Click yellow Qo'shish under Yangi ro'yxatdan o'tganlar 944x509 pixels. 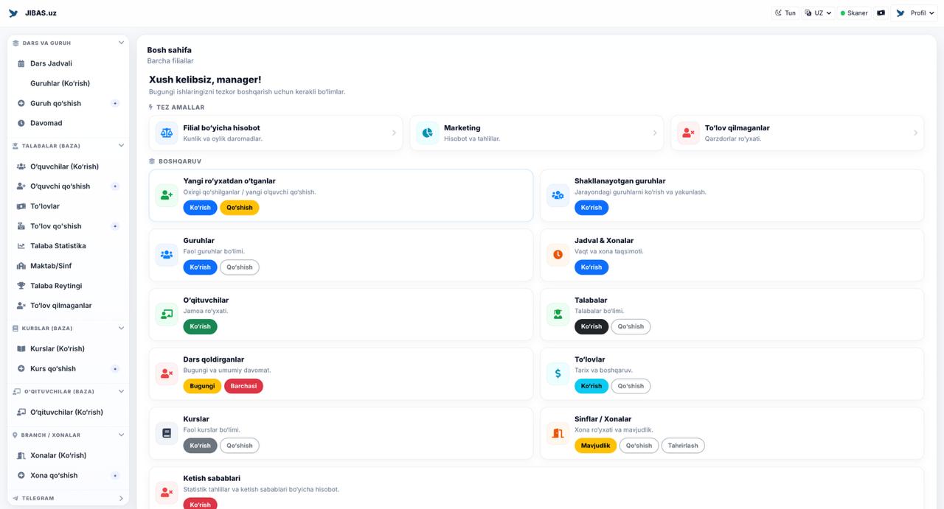click(239, 208)
